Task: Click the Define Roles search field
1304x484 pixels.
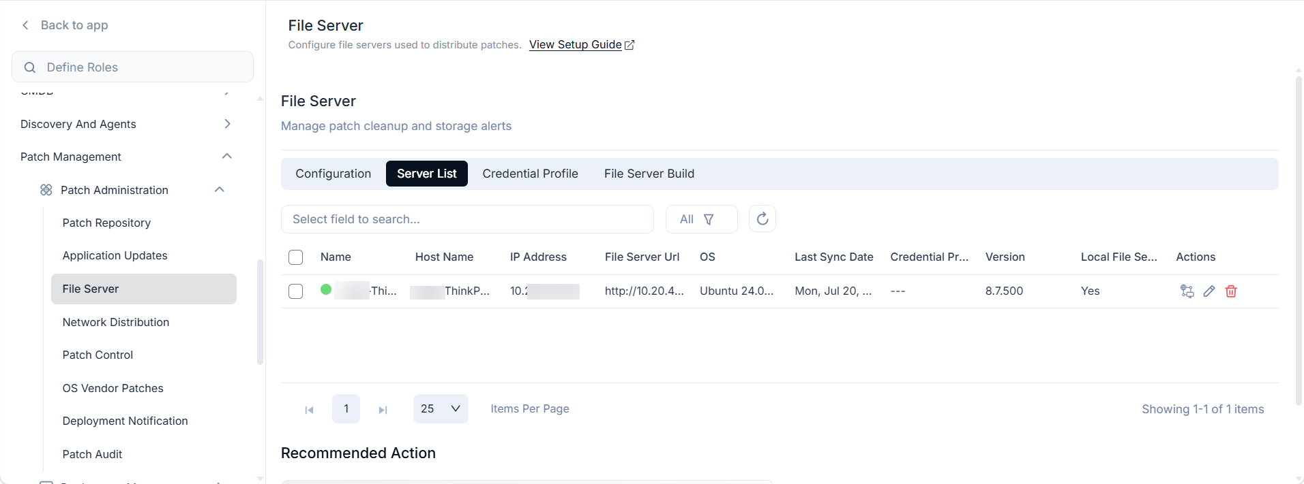Action: [x=132, y=67]
